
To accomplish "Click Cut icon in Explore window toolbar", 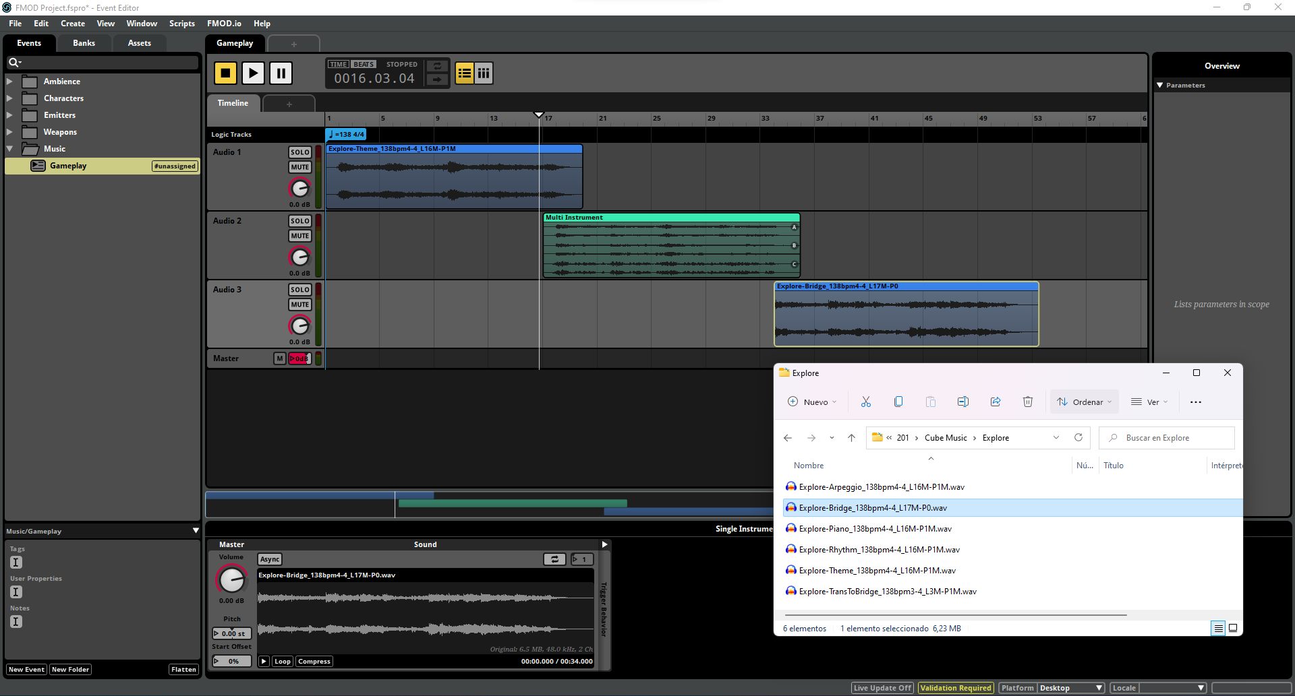I will pyautogui.click(x=866, y=402).
